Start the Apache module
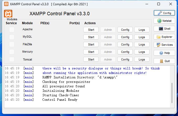The height and width of the screenshot is (116, 178). (91, 30)
